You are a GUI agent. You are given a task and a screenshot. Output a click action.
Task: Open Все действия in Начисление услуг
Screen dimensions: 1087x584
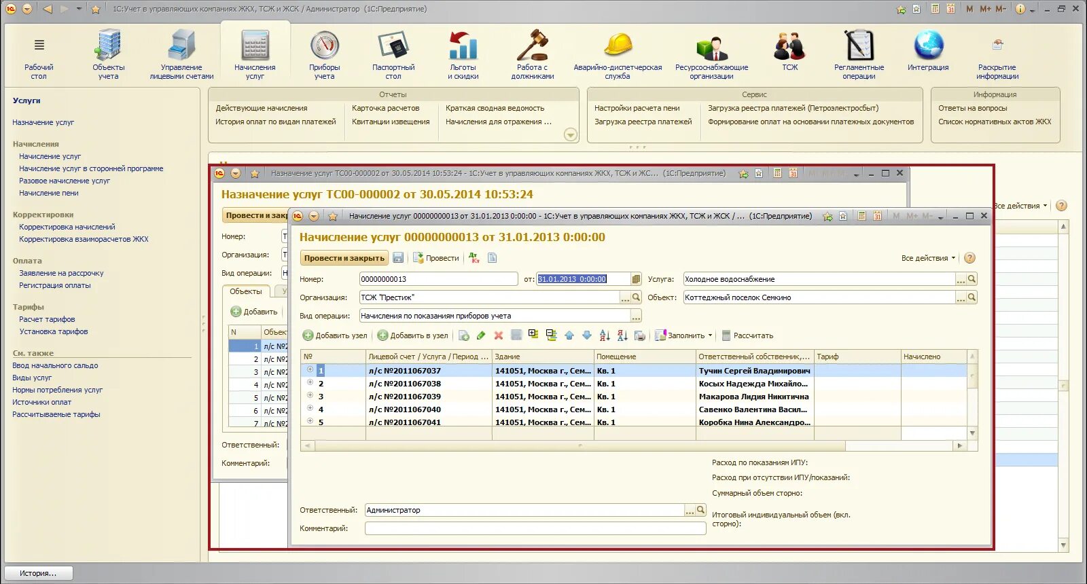(x=928, y=258)
